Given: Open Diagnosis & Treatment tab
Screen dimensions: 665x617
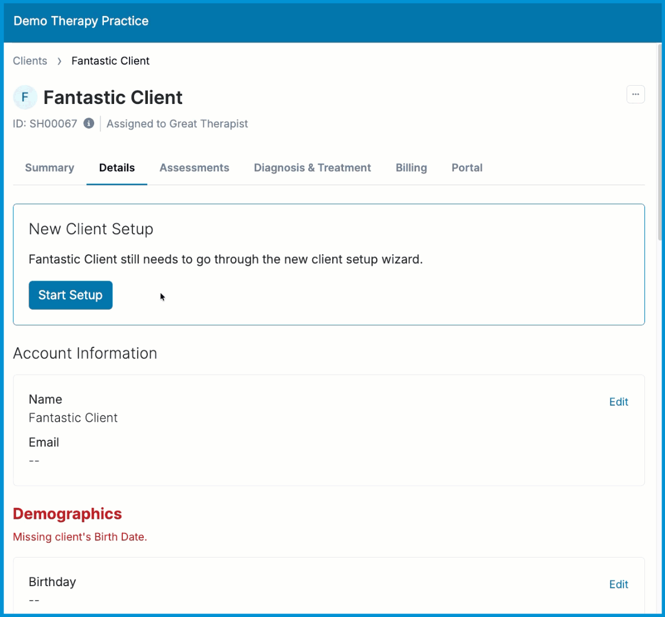Looking at the screenshot, I should [313, 167].
